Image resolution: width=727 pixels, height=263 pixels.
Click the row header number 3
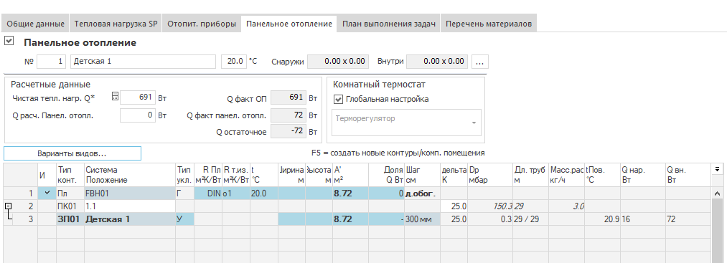24,219
